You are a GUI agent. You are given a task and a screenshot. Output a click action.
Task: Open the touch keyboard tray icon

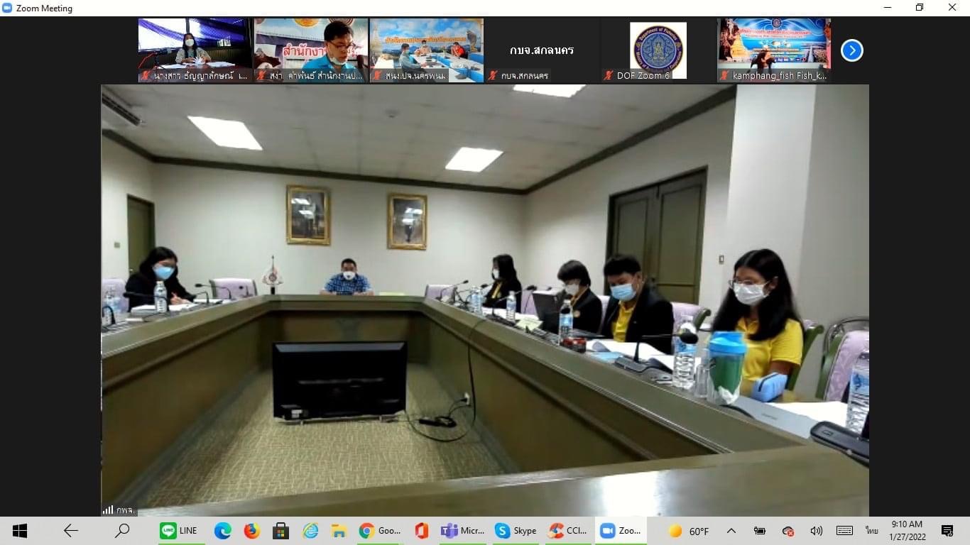[x=844, y=531]
